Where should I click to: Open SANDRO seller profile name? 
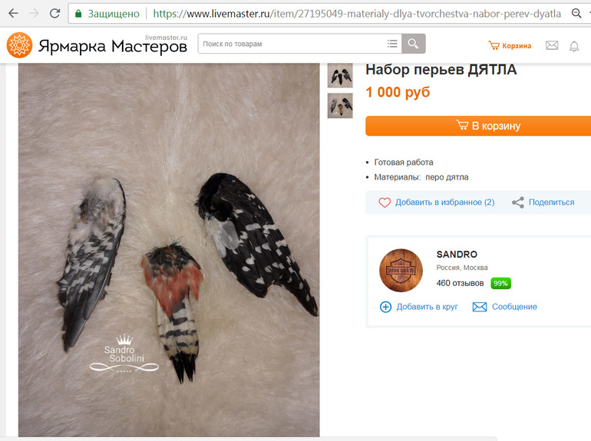(457, 255)
